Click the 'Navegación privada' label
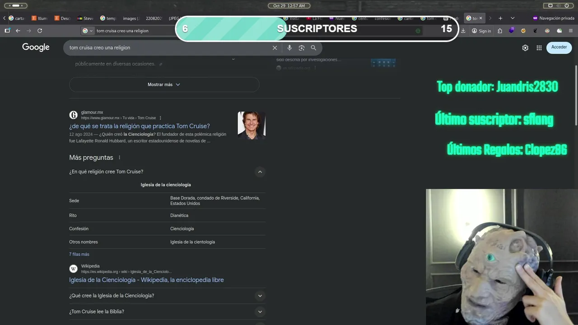 pos(557,19)
